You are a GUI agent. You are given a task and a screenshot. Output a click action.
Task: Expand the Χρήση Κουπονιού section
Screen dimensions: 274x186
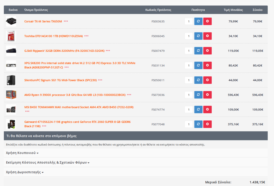[x=22, y=153]
